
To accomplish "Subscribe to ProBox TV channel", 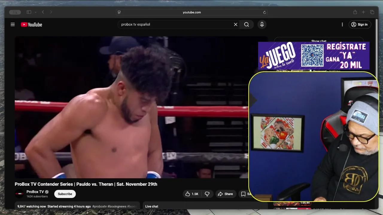I will point(65,194).
